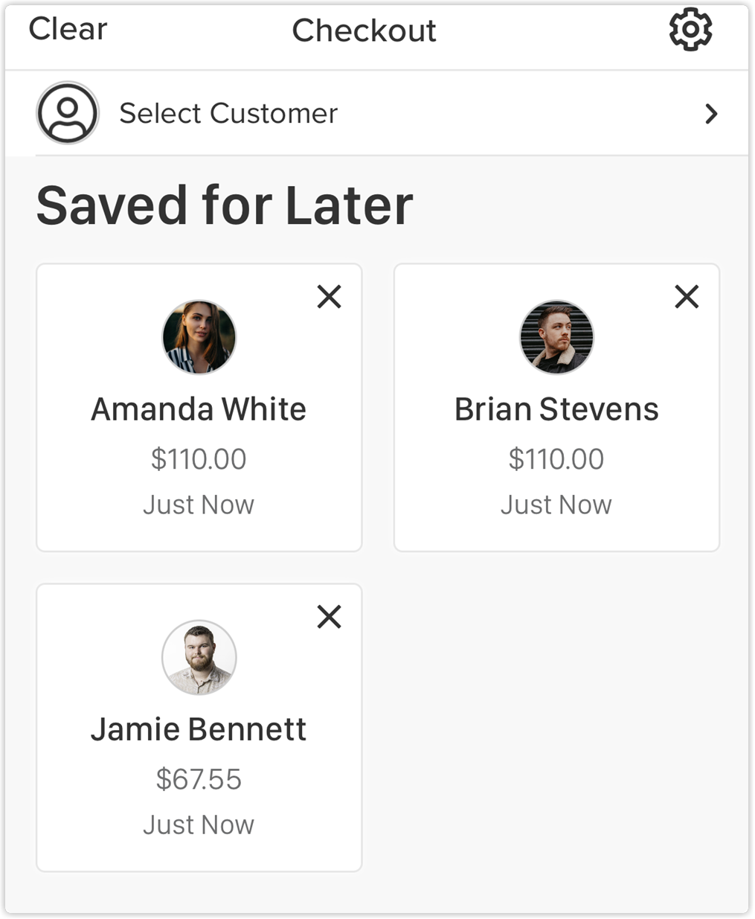755x919 pixels.
Task: Select Brian Stevens' $110.00 amount
Action: coord(556,459)
